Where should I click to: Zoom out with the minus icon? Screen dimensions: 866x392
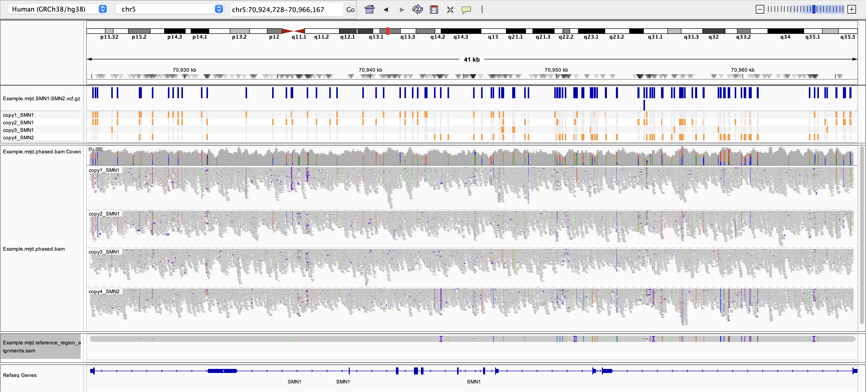(760, 10)
